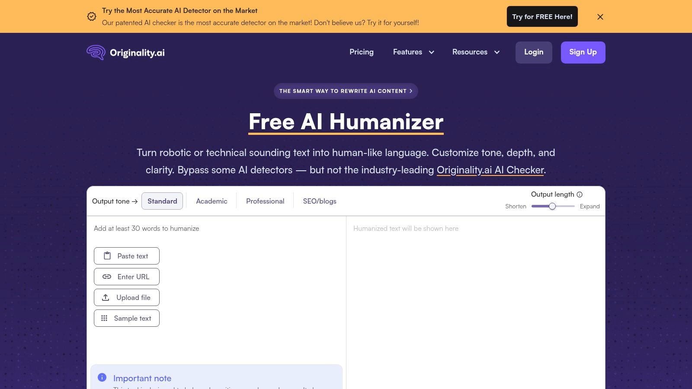Viewport: 692px width, 389px height.
Task: Click the Important note info icon
Action: 102,377
